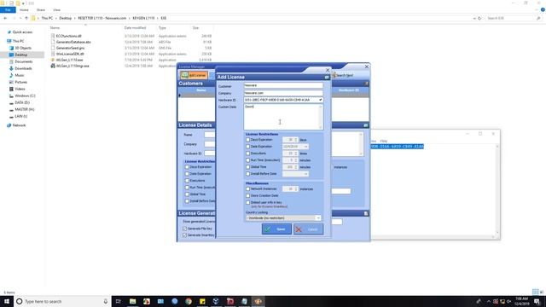This screenshot has height=307, width=546.
Task: Select Pictures in navigation pane
Action: click(x=20, y=82)
